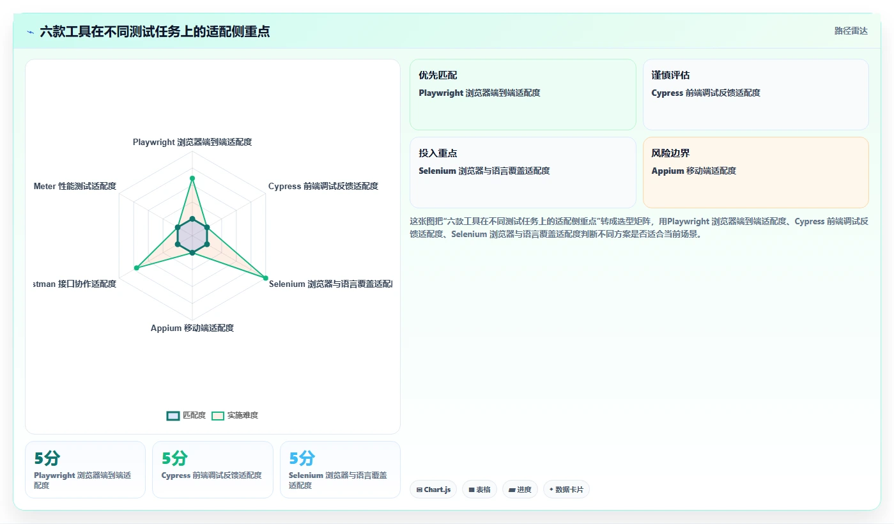The image size is (894, 524).
Task: Click the 进度 tag pill
Action: (x=520, y=489)
